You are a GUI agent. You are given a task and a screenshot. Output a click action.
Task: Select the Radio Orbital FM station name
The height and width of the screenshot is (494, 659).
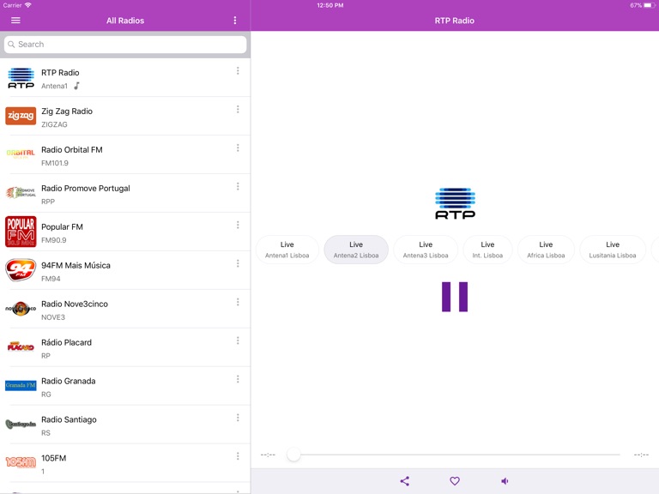coord(72,150)
